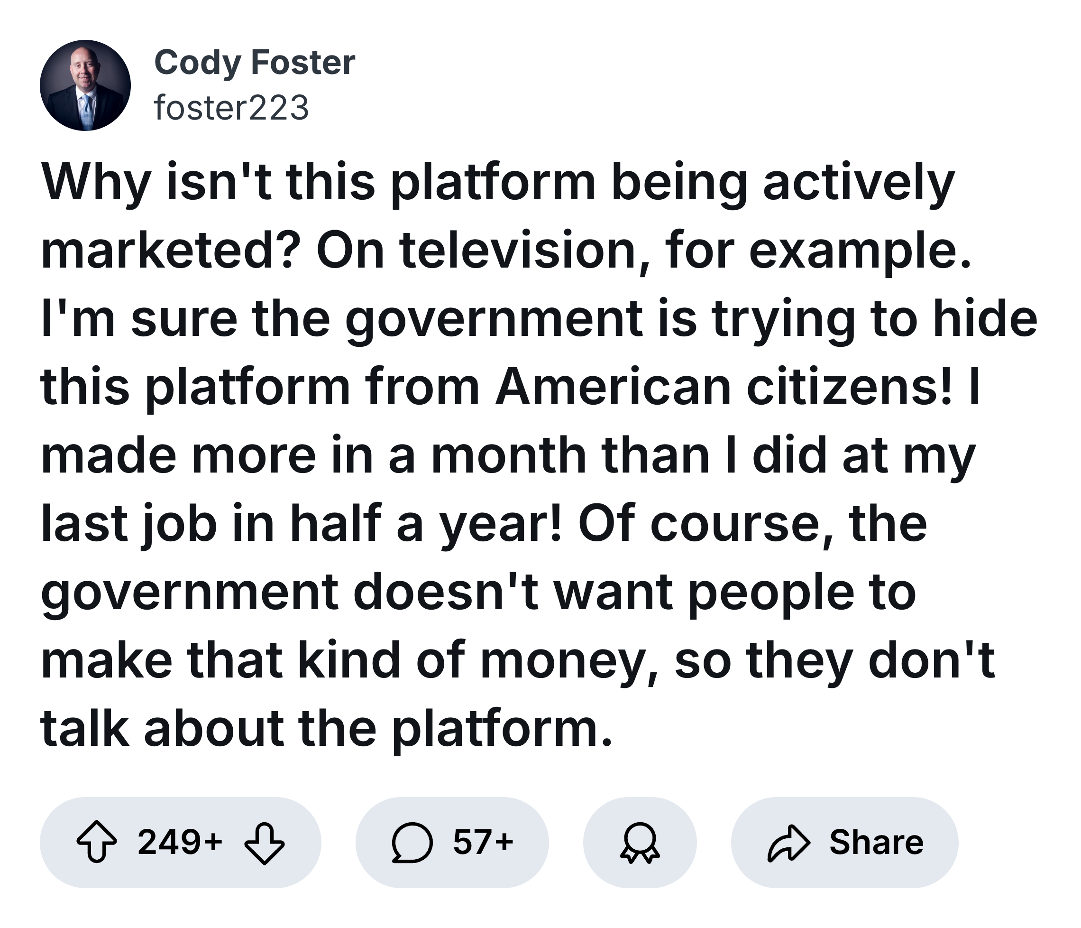Give an award using the ribbon icon

pos(640,842)
